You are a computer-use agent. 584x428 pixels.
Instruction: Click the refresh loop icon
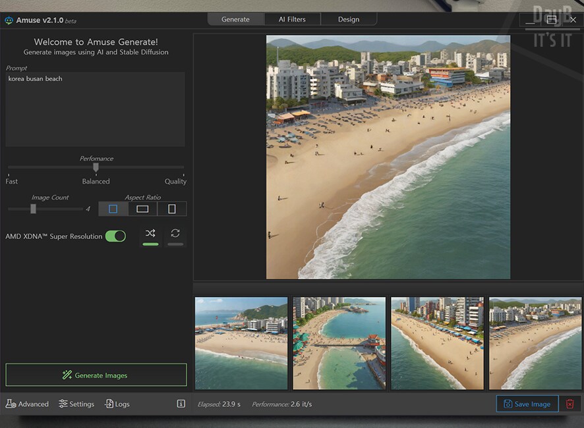click(175, 234)
